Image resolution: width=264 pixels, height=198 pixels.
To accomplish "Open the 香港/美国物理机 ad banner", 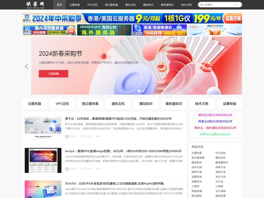I will tap(159, 30).
